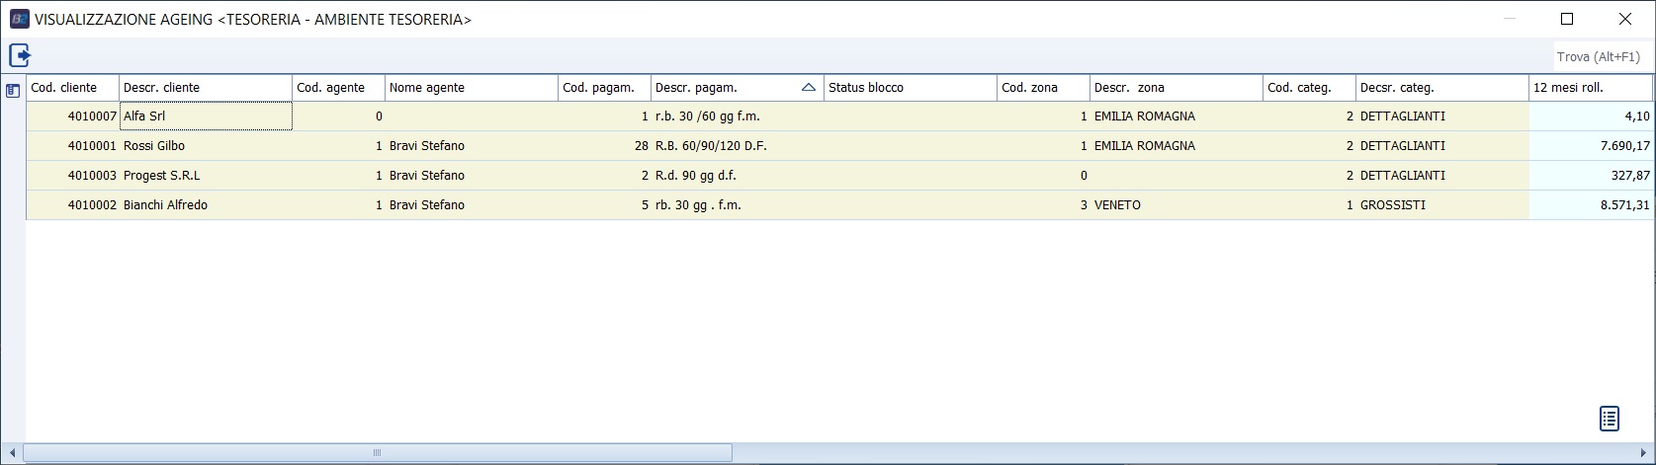Click the grid selector icon beside headers
Screen dimensions: 1656x465
[13, 91]
